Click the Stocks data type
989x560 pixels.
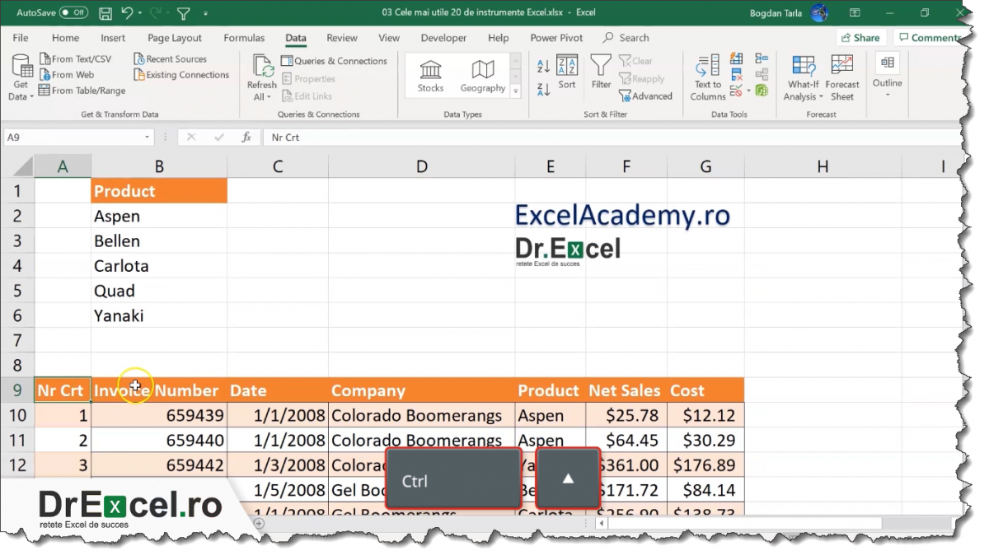(x=429, y=75)
